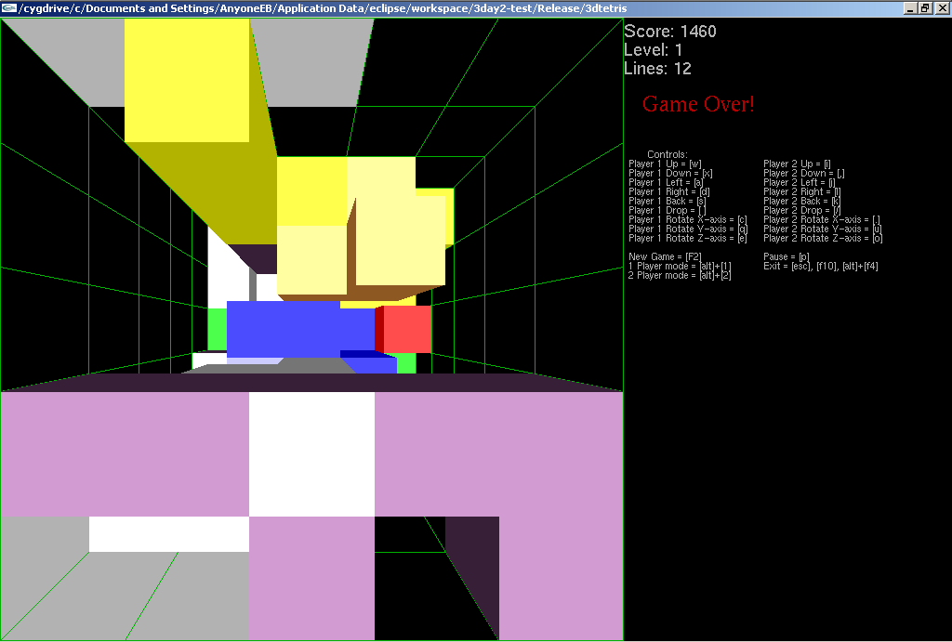Restore down the 3dtetris window

(924, 8)
